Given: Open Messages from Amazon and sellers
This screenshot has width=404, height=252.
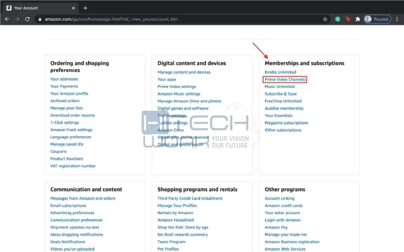Looking at the screenshot, I should [83, 198].
